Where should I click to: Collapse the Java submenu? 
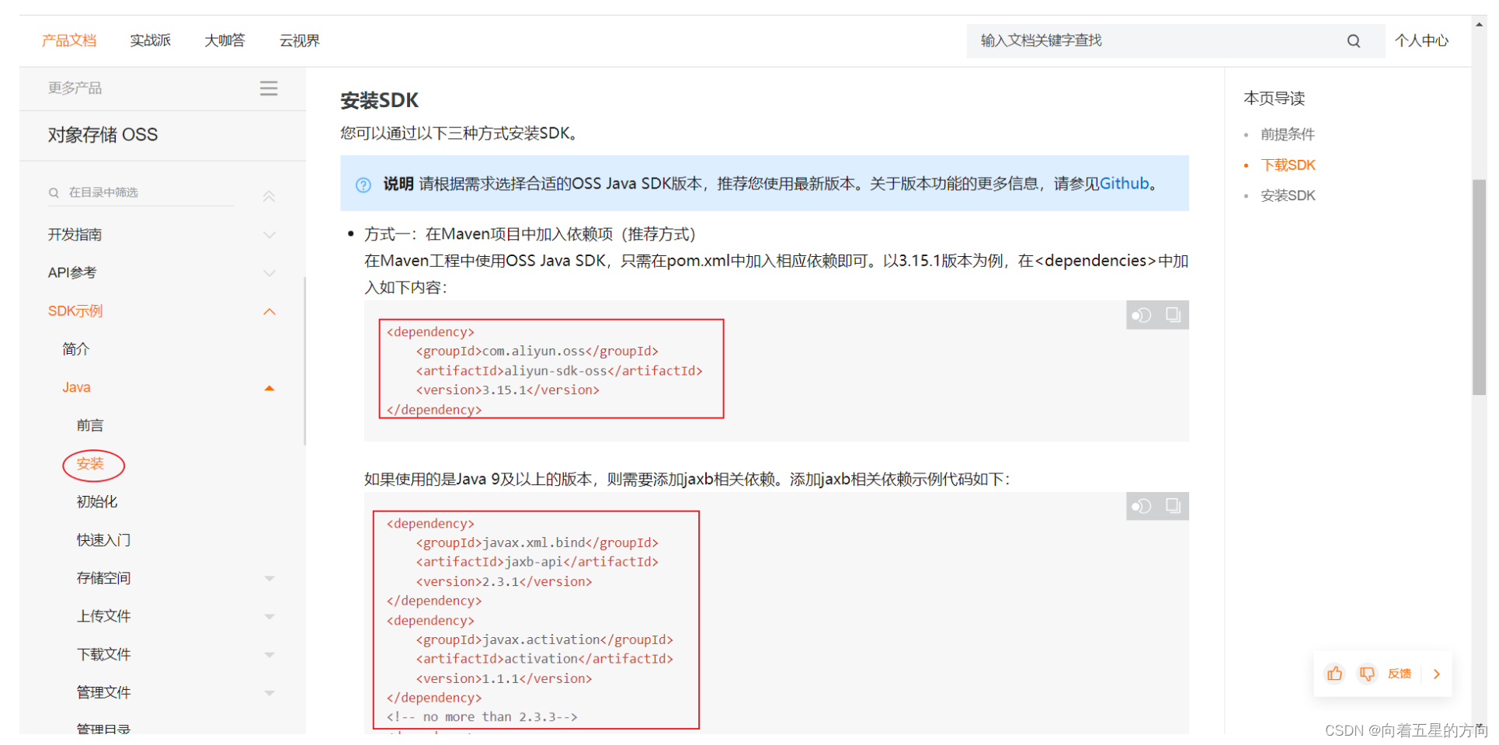click(269, 387)
